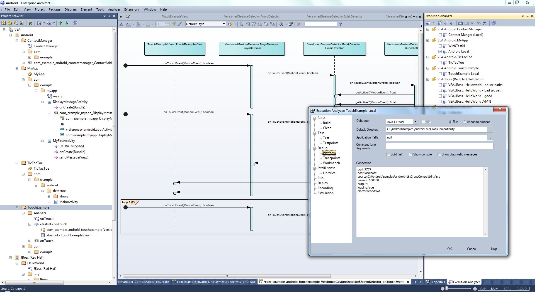Collapse the TouchExample package in Project Browser
The height and width of the screenshot is (292, 537).
[17, 207]
